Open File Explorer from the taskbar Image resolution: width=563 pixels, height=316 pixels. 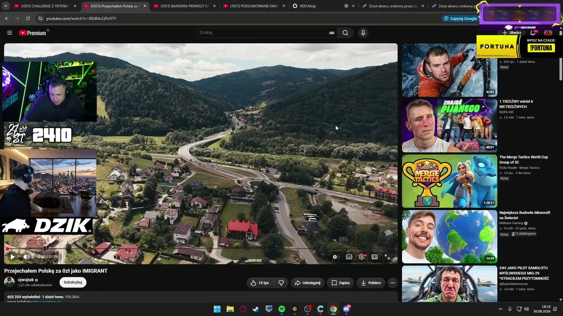pyautogui.click(x=230, y=309)
